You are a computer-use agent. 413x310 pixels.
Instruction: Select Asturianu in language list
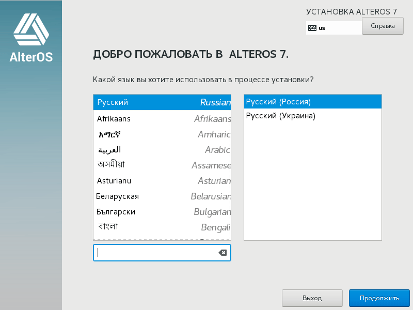click(x=162, y=181)
